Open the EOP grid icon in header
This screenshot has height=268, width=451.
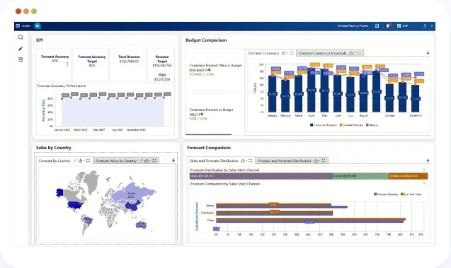point(399,26)
